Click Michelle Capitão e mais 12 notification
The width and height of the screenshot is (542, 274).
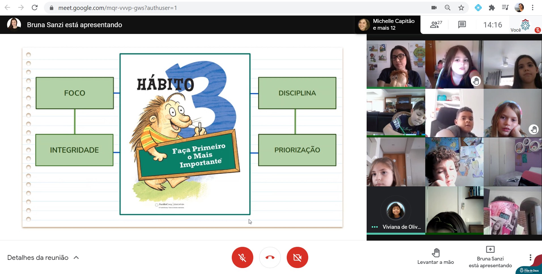(387, 25)
